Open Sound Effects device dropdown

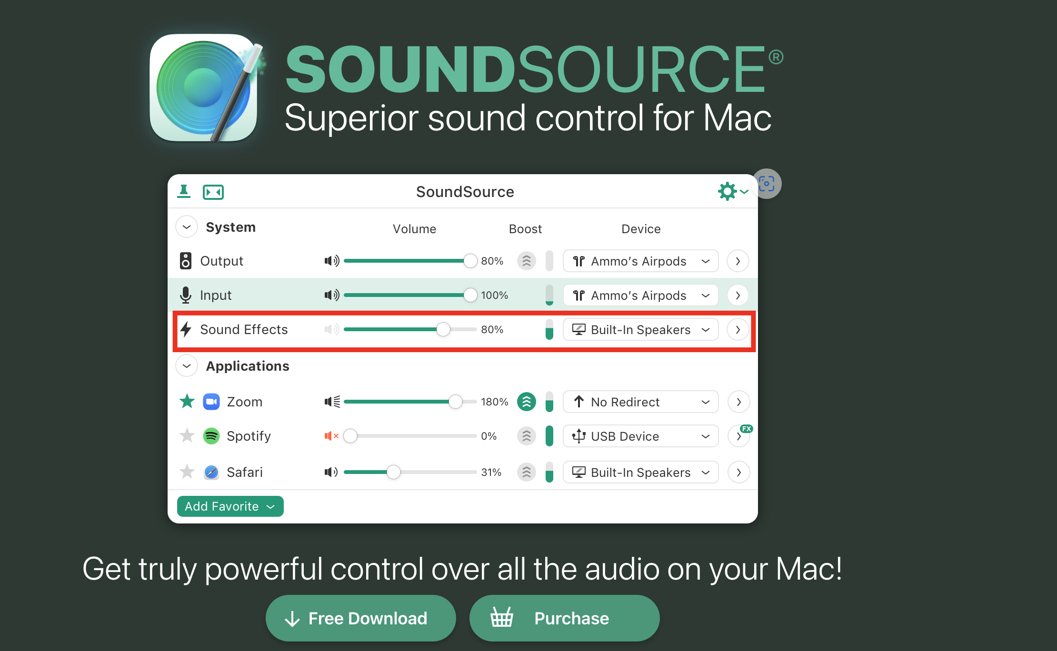(641, 330)
